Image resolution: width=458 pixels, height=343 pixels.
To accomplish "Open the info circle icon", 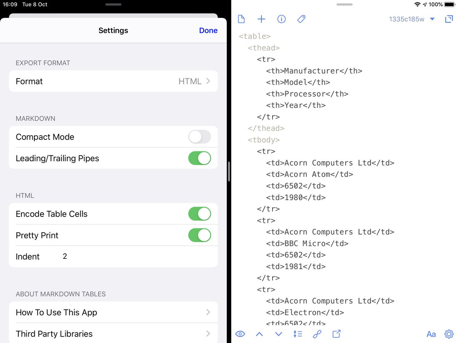I will pos(281,19).
